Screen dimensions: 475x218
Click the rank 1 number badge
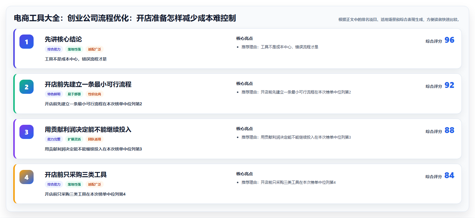click(x=27, y=42)
